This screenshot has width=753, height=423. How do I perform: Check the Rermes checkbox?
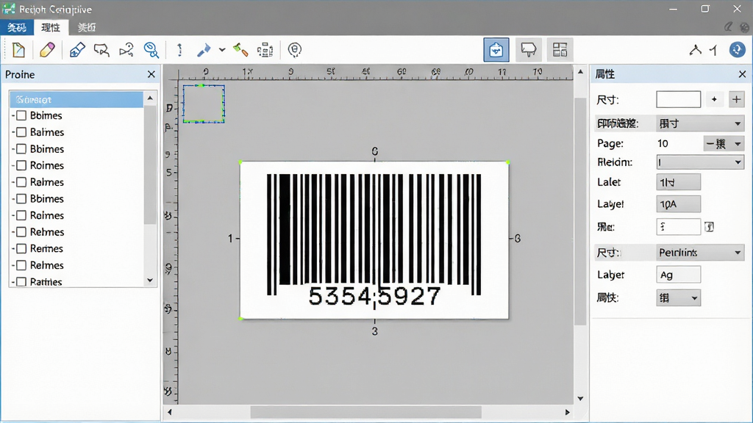click(x=21, y=248)
